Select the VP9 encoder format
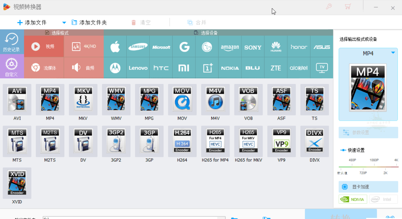Viewport: 402px width, 219px height. coord(281,141)
